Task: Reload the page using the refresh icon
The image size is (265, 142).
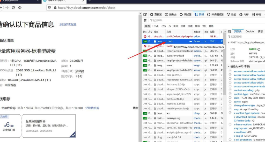Action: 13,8
